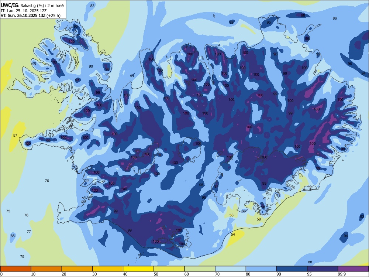
Task: Choose the light green 60–70 legend swatch
Action: pyautogui.click(x=200, y=269)
